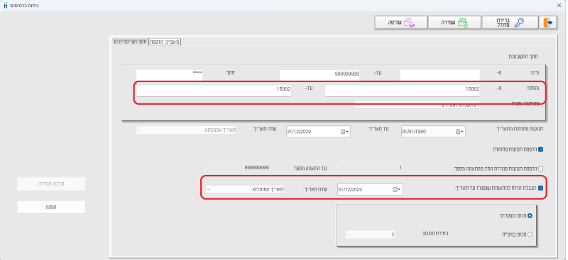Open calendar picker for 31/12/2029 date
The image size is (568, 260).
point(344,132)
